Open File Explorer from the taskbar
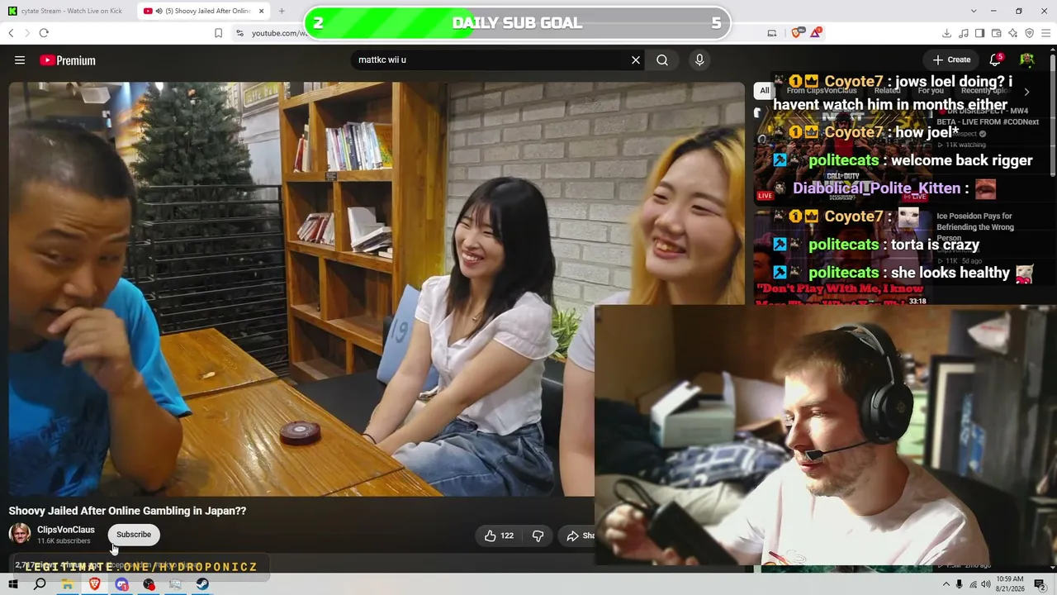This screenshot has height=595, width=1057. click(67, 584)
